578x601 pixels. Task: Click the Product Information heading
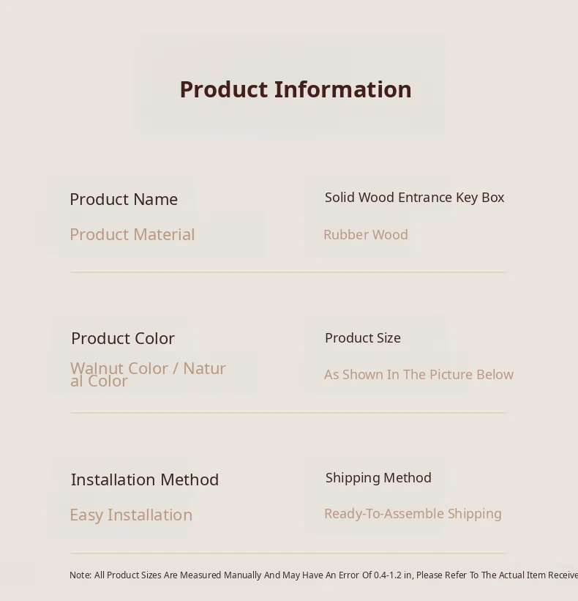(295, 89)
